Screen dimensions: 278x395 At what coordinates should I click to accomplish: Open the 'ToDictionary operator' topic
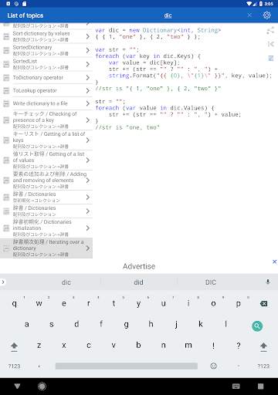click(x=46, y=78)
